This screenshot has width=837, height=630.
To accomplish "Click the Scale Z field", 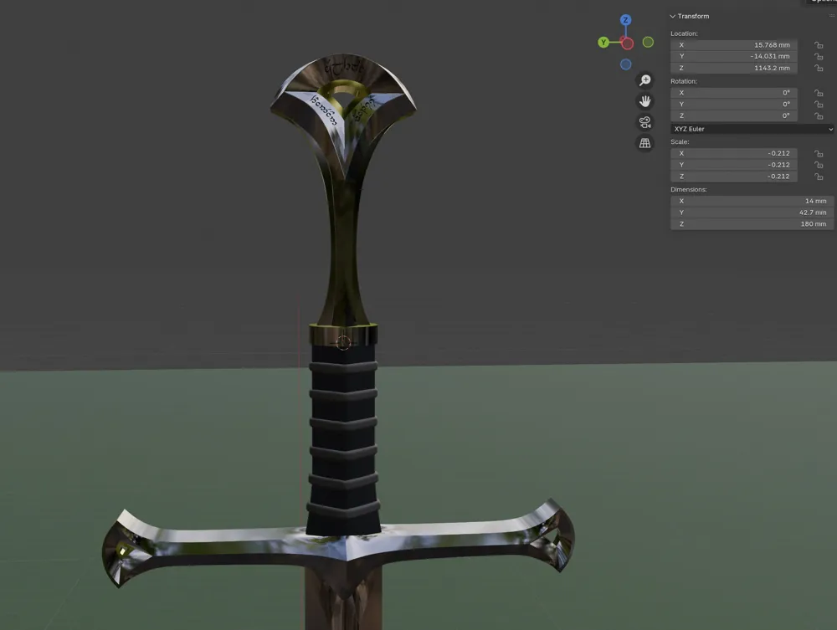I will (734, 177).
